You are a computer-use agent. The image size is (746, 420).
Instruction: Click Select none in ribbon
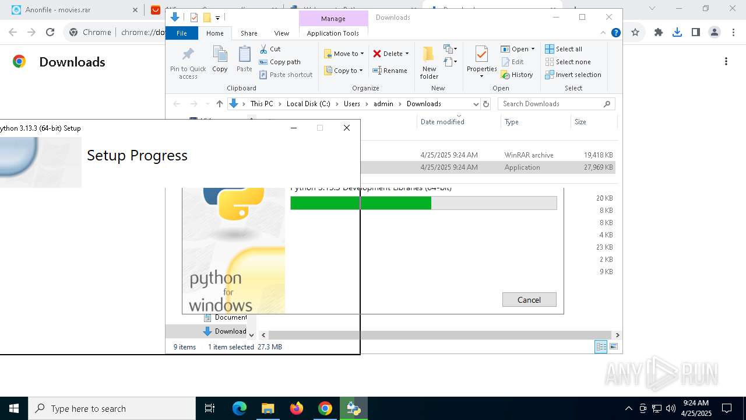[x=568, y=62]
